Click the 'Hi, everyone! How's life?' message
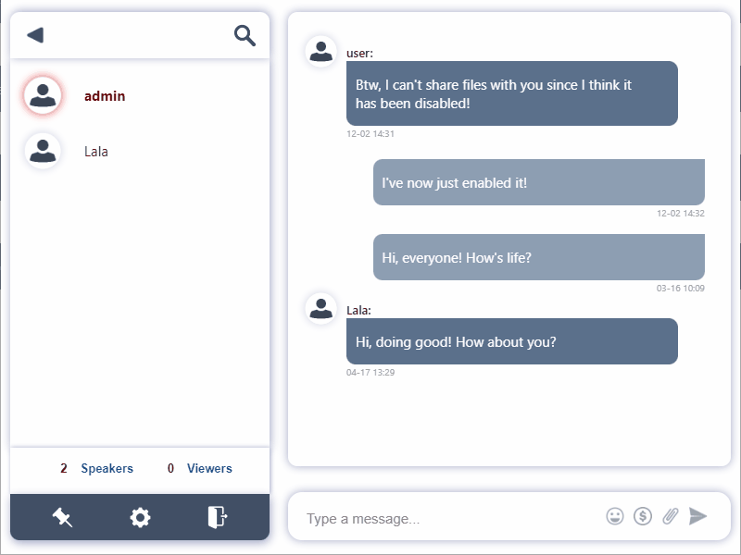 (538, 257)
